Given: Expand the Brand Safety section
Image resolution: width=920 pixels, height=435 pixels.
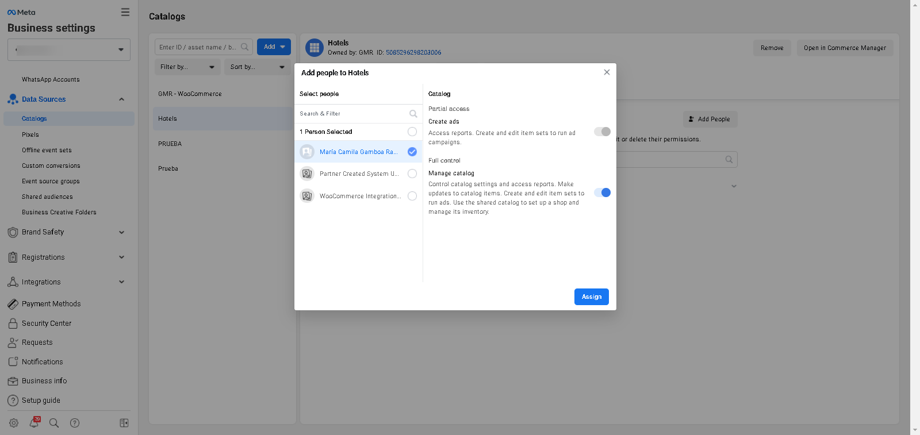Looking at the screenshot, I should click(121, 232).
